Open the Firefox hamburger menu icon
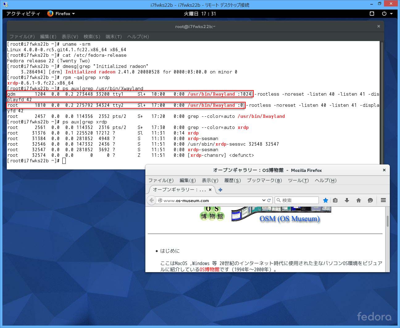The width and height of the screenshot is (400, 328). pos(383,200)
